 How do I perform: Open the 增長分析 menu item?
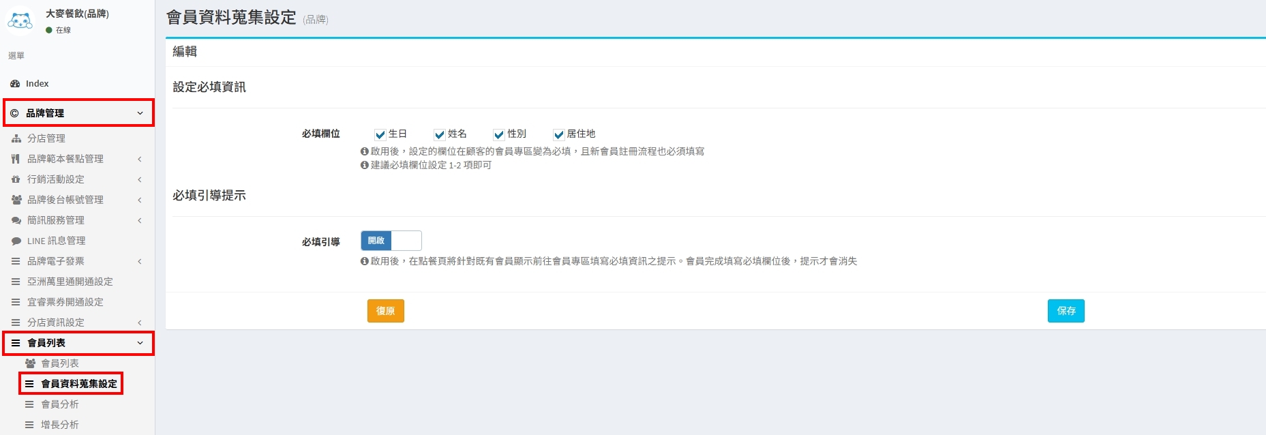tap(60, 425)
